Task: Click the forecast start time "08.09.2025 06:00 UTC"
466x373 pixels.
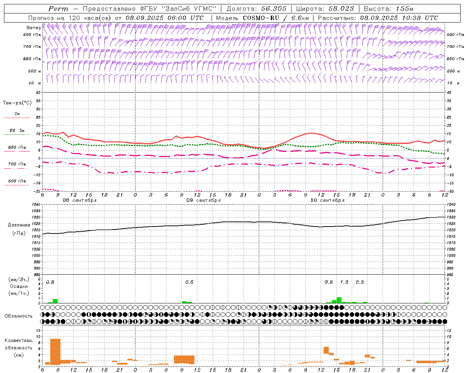Action: coord(165,18)
